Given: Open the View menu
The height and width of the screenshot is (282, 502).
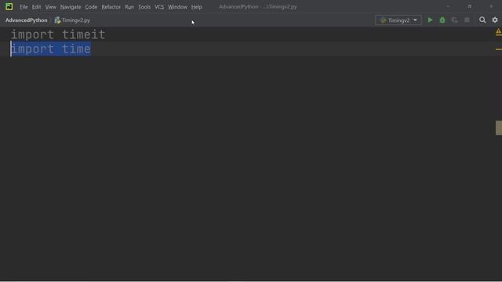Looking at the screenshot, I should (50, 7).
